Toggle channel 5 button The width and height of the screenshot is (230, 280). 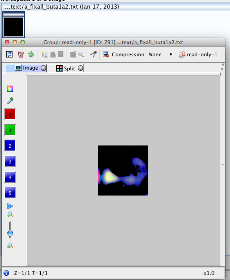(10, 192)
